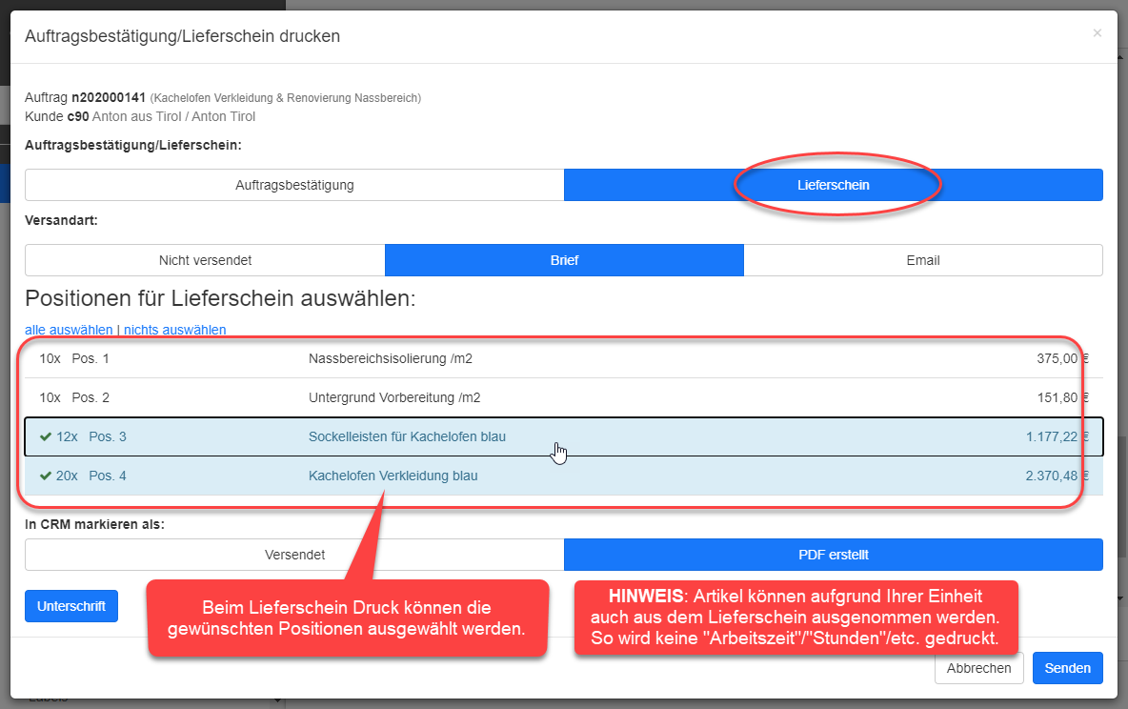Screen dimensions: 1128x709
Task: Click the green checkmark on Pos. 3
Action: [x=46, y=437]
